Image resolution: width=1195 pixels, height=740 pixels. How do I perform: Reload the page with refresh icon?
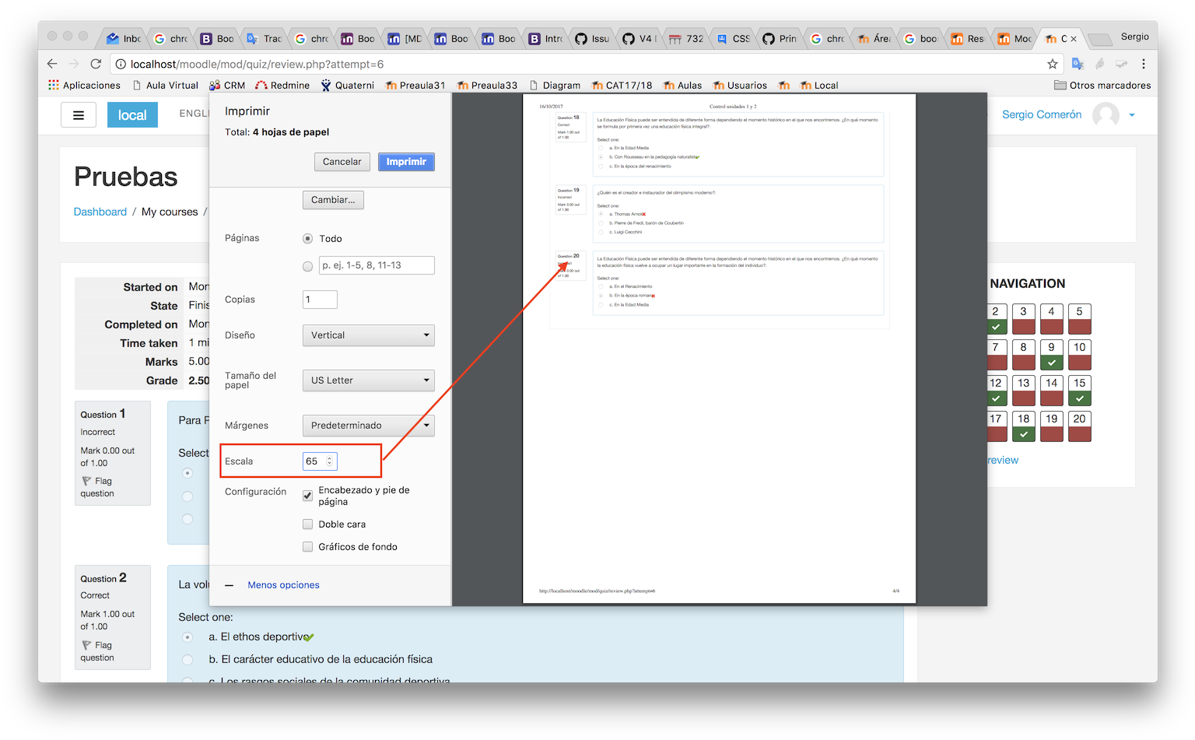pos(96,64)
